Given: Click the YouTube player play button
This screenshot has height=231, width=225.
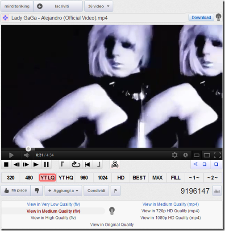Looking at the screenshot, I should (x=11, y=155).
